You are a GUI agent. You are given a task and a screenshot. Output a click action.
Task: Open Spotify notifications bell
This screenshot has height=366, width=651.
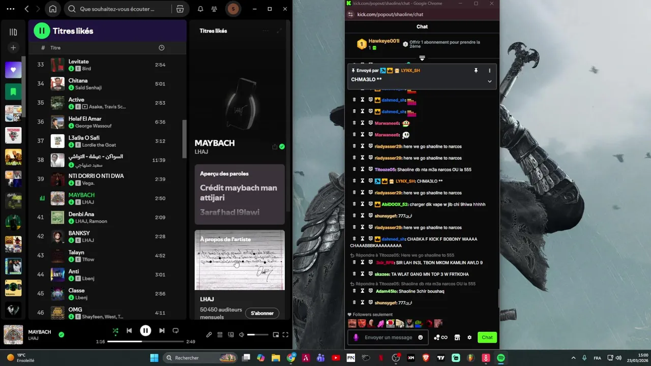coord(200,9)
